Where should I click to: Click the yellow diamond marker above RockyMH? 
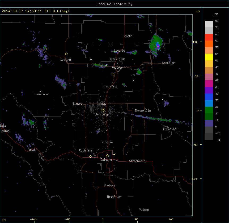click(66, 54)
